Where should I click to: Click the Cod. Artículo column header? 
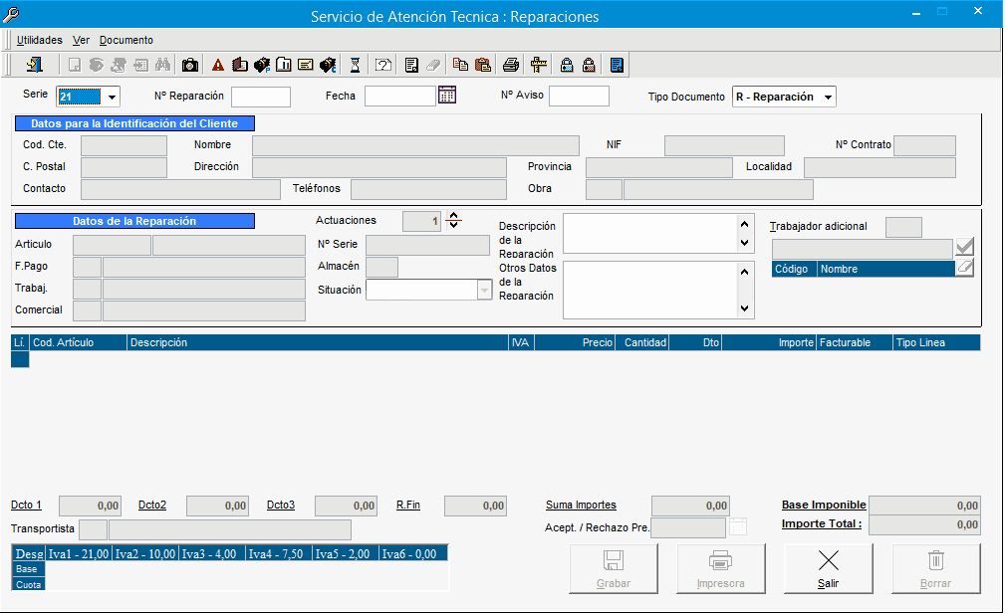79,342
